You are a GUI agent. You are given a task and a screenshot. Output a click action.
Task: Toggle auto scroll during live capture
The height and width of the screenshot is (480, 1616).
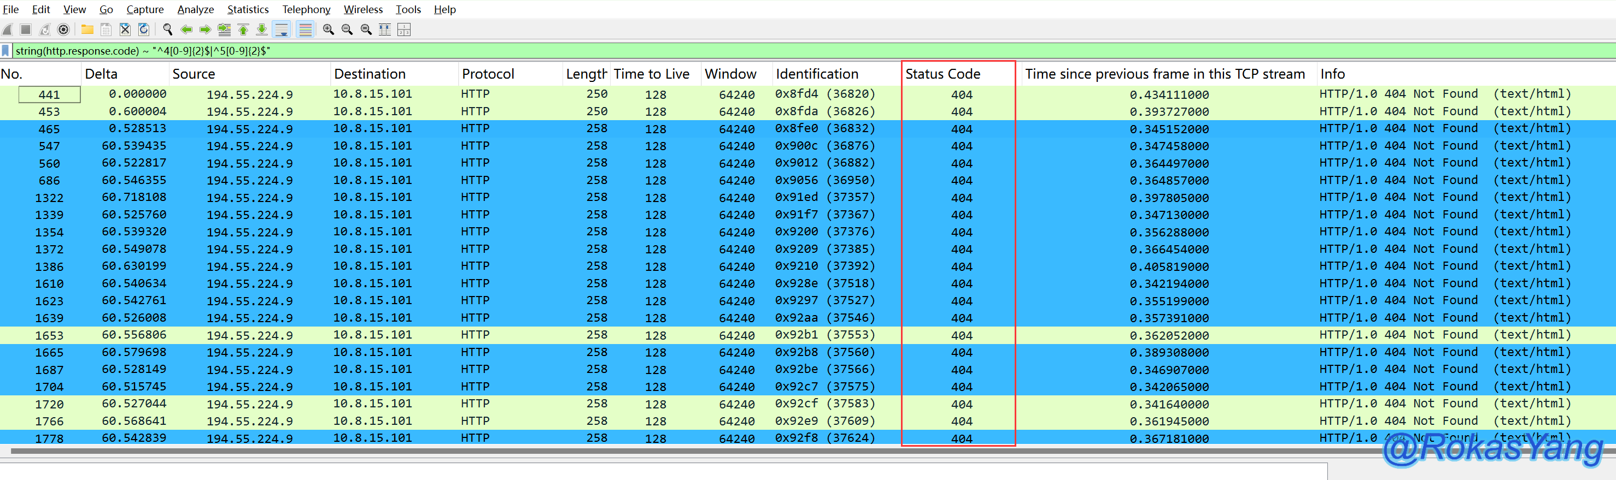pos(282,29)
